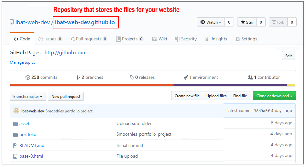Click the Star button
307x167 pixels.
coord(247,22)
